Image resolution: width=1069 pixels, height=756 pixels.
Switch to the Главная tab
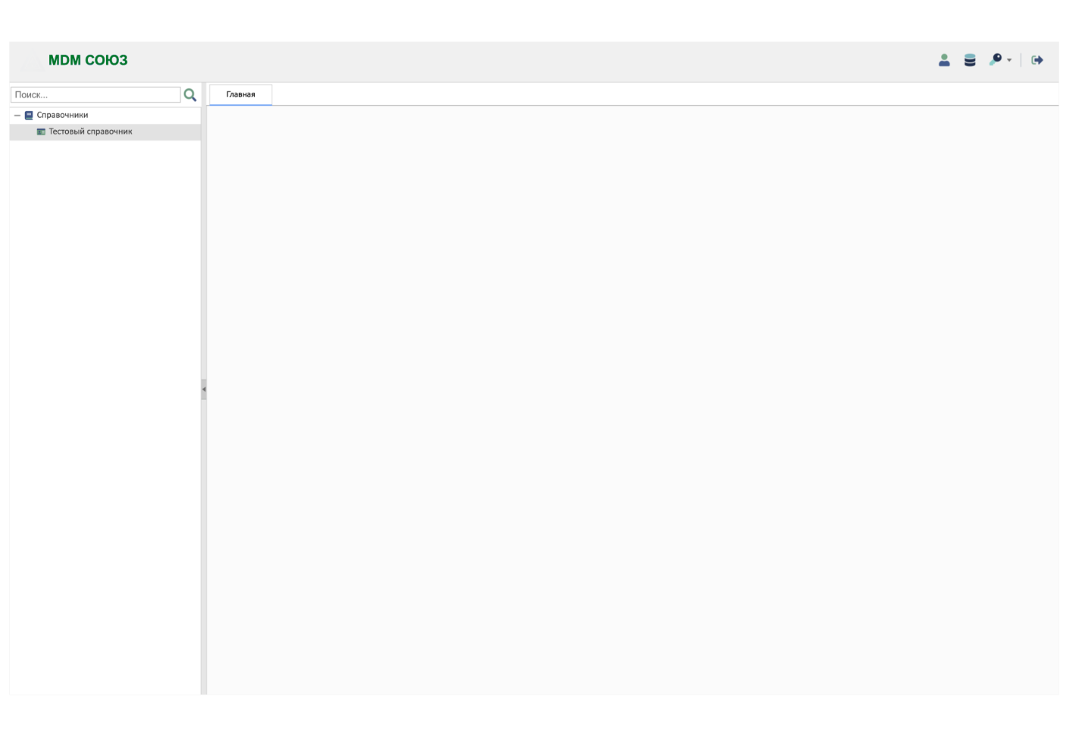(241, 94)
